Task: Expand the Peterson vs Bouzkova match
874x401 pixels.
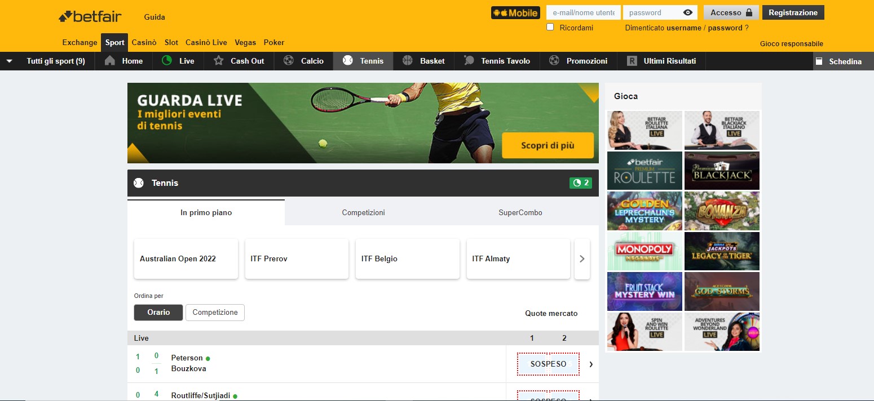Action: click(590, 364)
